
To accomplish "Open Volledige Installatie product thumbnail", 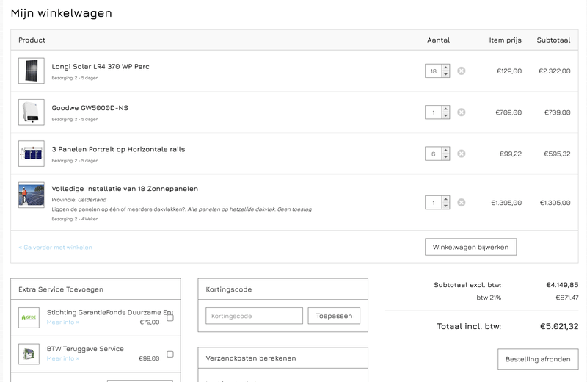I will coord(32,195).
